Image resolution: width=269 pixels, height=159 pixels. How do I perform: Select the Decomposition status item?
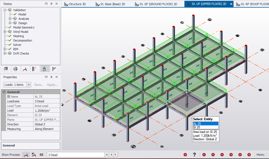pyautogui.click(x=23, y=41)
